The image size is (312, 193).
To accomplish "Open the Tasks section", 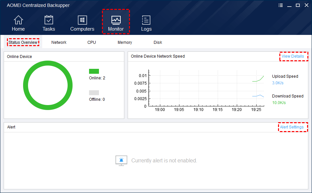I will tap(48, 23).
